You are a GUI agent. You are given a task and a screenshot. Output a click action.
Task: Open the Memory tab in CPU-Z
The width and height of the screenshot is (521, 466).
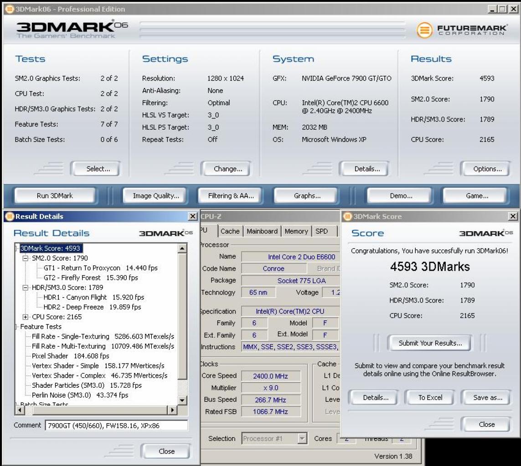[296, 231]
